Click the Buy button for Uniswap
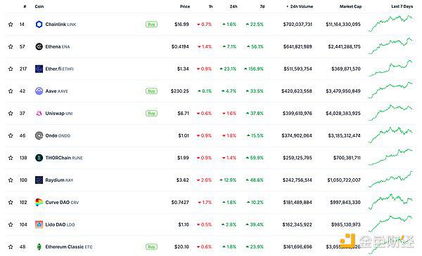Image resolution: width=422 pixels, height=256 pixels. [x=151, y=114]
